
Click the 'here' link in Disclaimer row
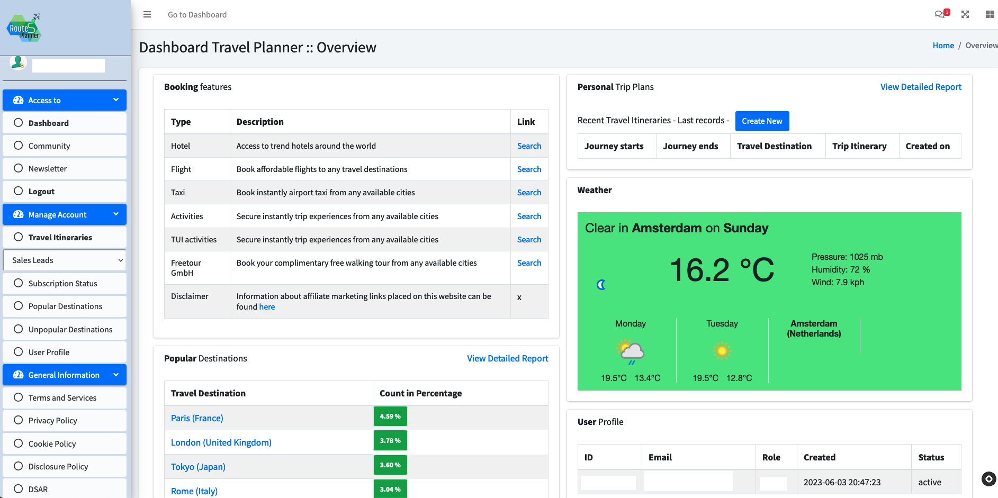pos(267,307)
